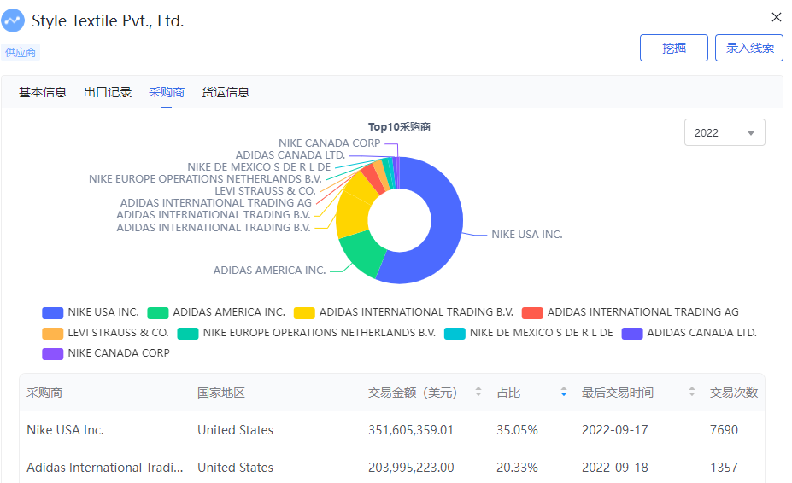792x483 pixels.
Task: Click amount 203,995,223.00 cell
Action: point(411,468)
